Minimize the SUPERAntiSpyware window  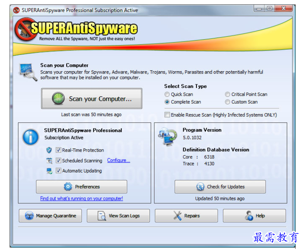[x=259, y=8]
